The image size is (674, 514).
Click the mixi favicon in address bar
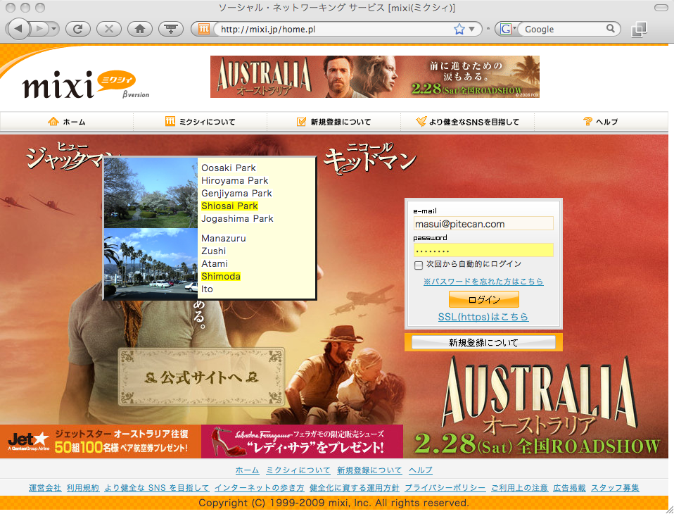tap(204, 29)
